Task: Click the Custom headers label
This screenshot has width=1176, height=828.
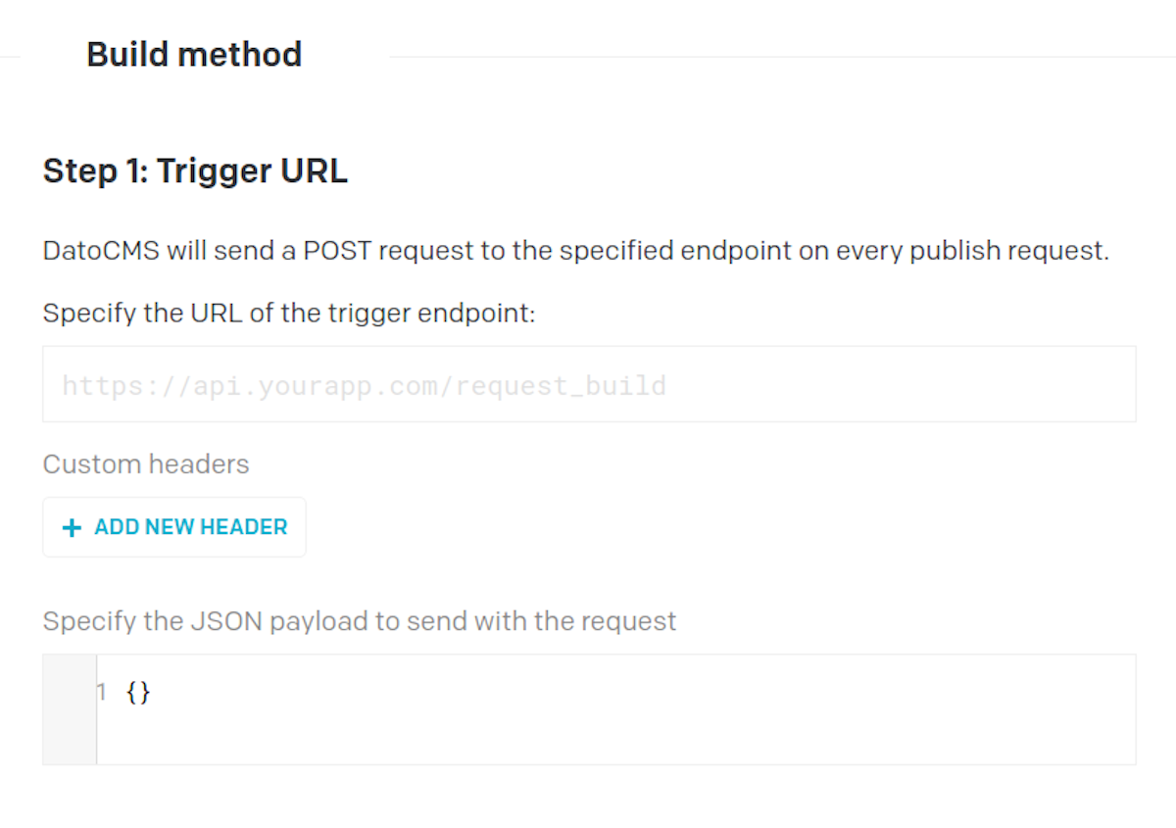Action: click(146, 463)
